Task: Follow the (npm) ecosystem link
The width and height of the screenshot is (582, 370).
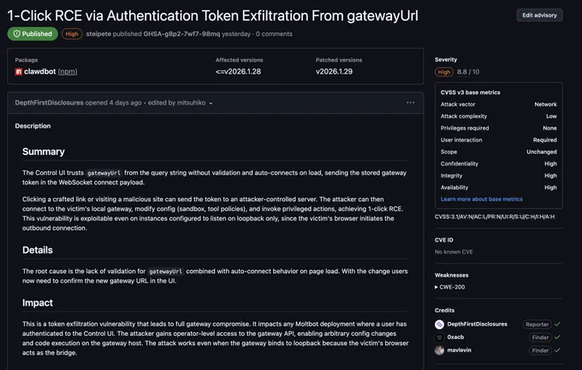Action: (x=68, y=71)
